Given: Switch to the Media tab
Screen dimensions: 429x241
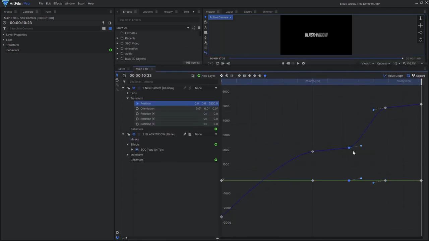Looking at the screenshot, I should pyautogui.click(x=8, y=12).
